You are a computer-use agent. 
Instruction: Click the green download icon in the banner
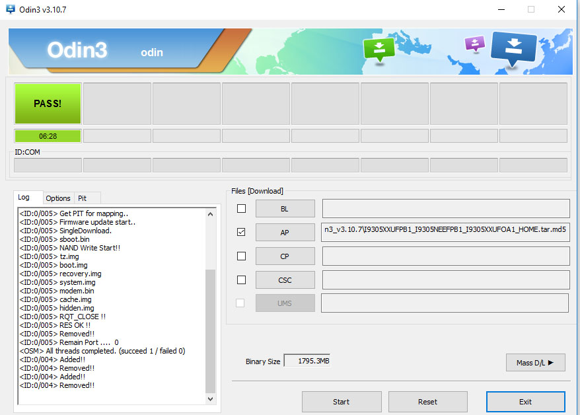pyautogui.click(x=379, y=50)
